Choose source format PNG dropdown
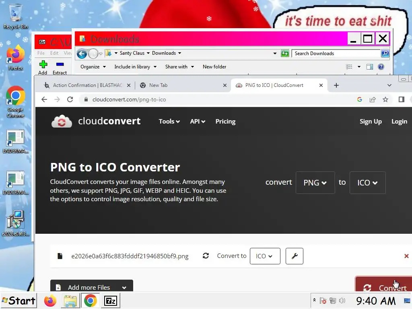Screen dimensions: 412x309 (x=315, y=183)
